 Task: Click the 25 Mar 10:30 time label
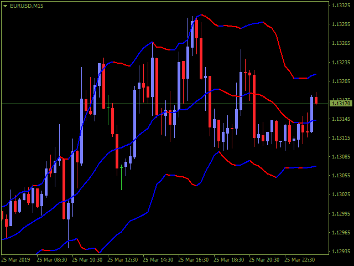tap(87, 260)
